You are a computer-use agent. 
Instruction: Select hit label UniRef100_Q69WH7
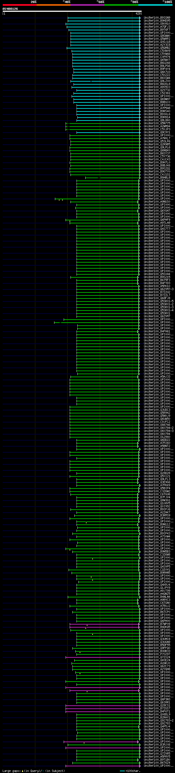(157, 99)
